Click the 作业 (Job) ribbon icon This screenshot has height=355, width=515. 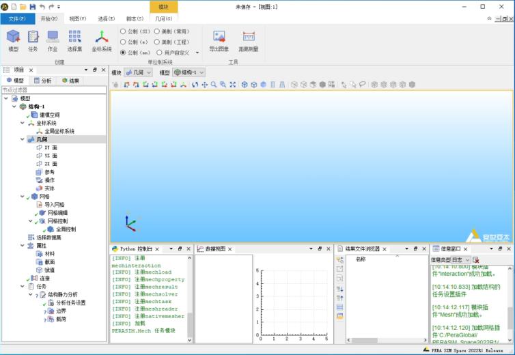(53, 36)
